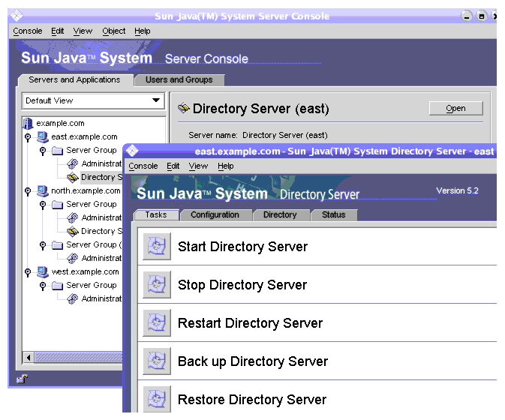Collapse second Server Group under north.example.com
The image size is (505, 420).
tap(43, 245)
